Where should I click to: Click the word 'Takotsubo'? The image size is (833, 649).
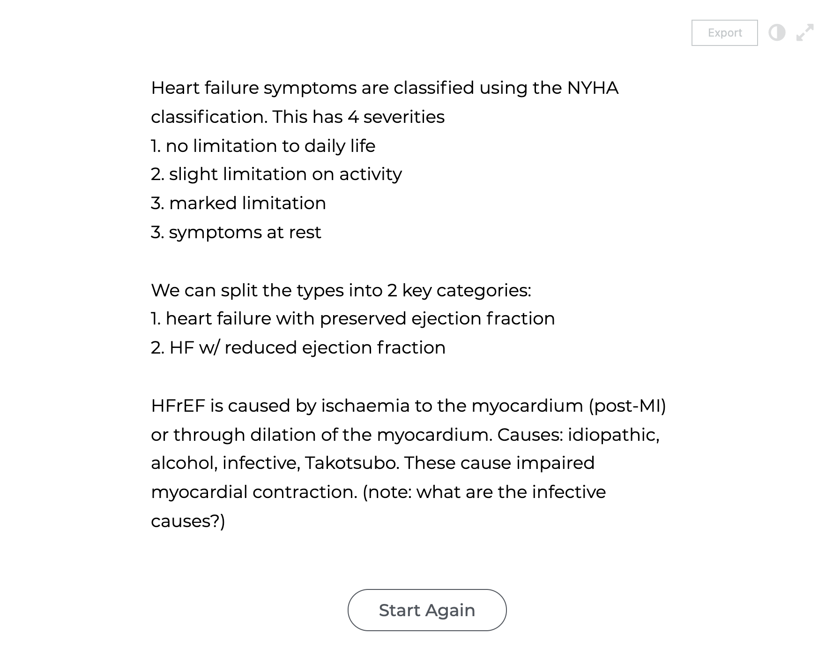pos(352,463)
